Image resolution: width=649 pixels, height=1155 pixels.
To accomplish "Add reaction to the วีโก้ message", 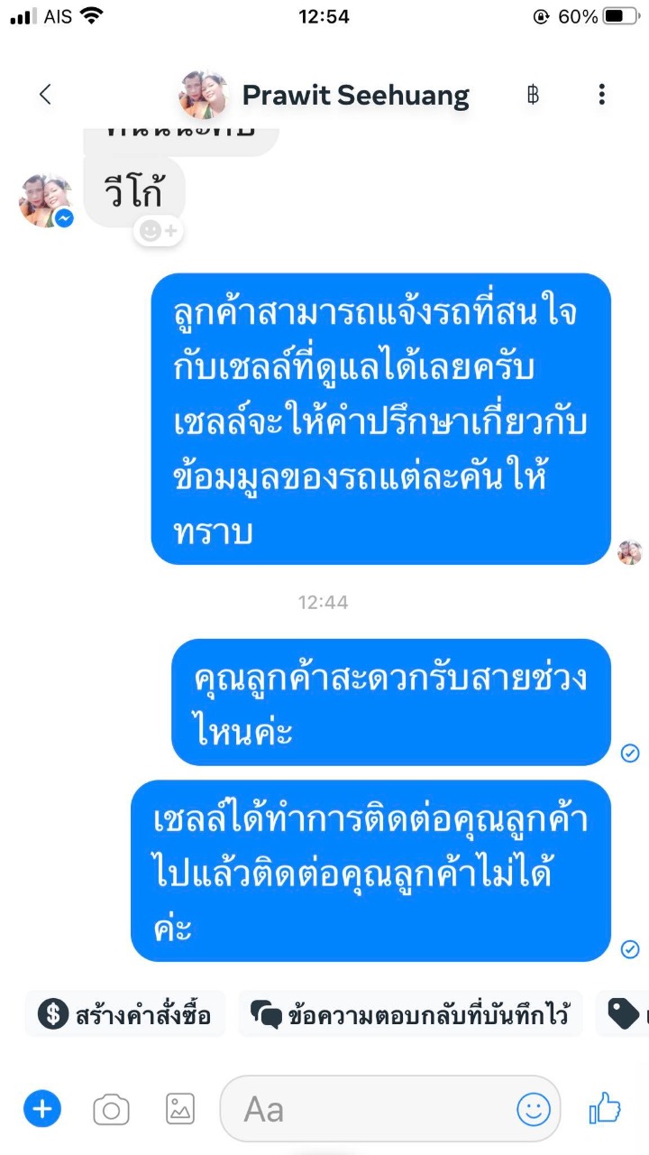I will 159,232.
